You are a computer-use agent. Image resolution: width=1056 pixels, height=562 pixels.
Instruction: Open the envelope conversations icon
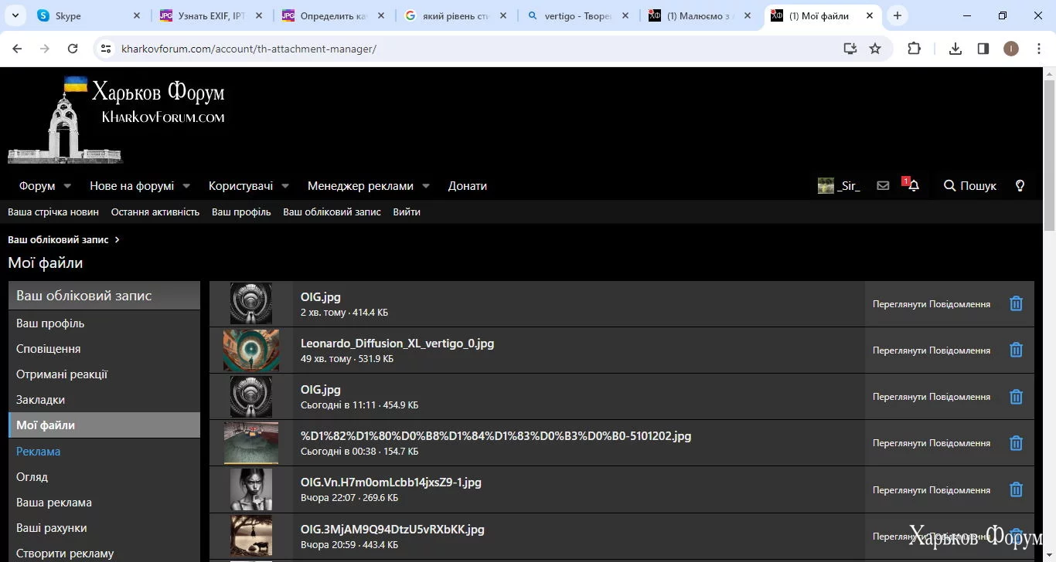[x=883, y=186]
